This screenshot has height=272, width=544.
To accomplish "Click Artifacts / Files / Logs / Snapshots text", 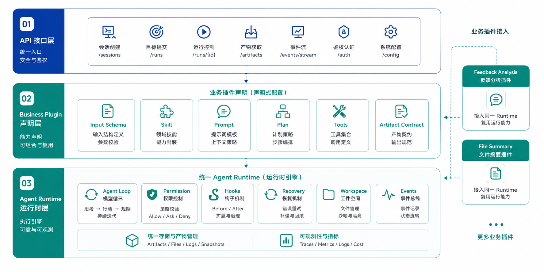I will (x=186, y=244).
